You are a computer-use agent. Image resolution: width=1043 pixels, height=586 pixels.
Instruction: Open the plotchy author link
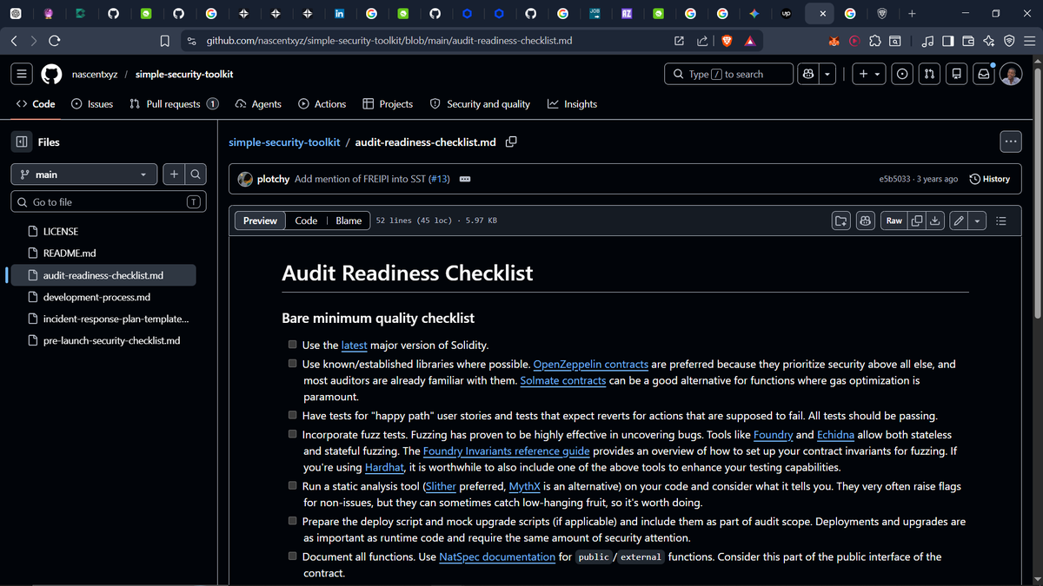coord(274,179)
